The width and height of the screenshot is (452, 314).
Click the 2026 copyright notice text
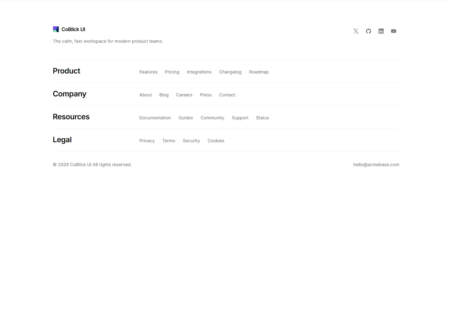92,165
